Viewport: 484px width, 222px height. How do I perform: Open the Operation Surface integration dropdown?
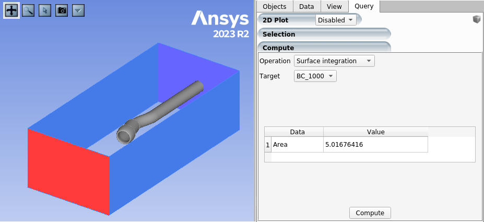click(334, 61)
